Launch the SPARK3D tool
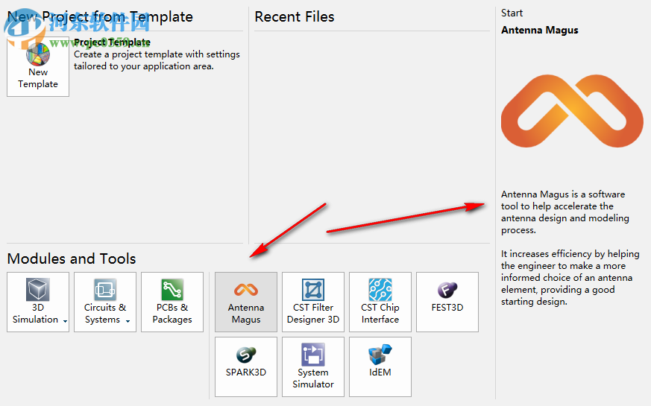The height and width of the screenshot is (406, 651). [x=246, y=367]
